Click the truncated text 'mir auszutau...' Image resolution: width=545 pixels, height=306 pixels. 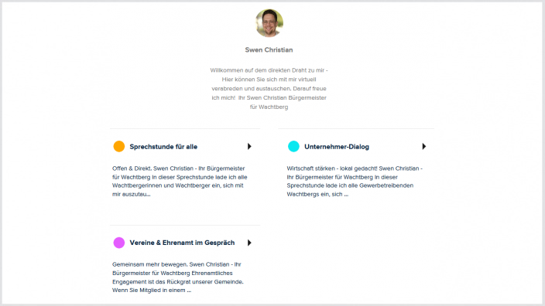point(131,194)
